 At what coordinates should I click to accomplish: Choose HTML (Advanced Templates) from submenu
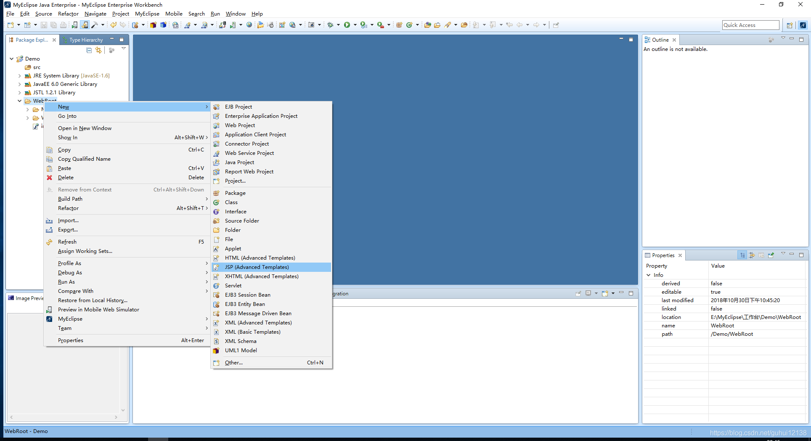[271, 258]
